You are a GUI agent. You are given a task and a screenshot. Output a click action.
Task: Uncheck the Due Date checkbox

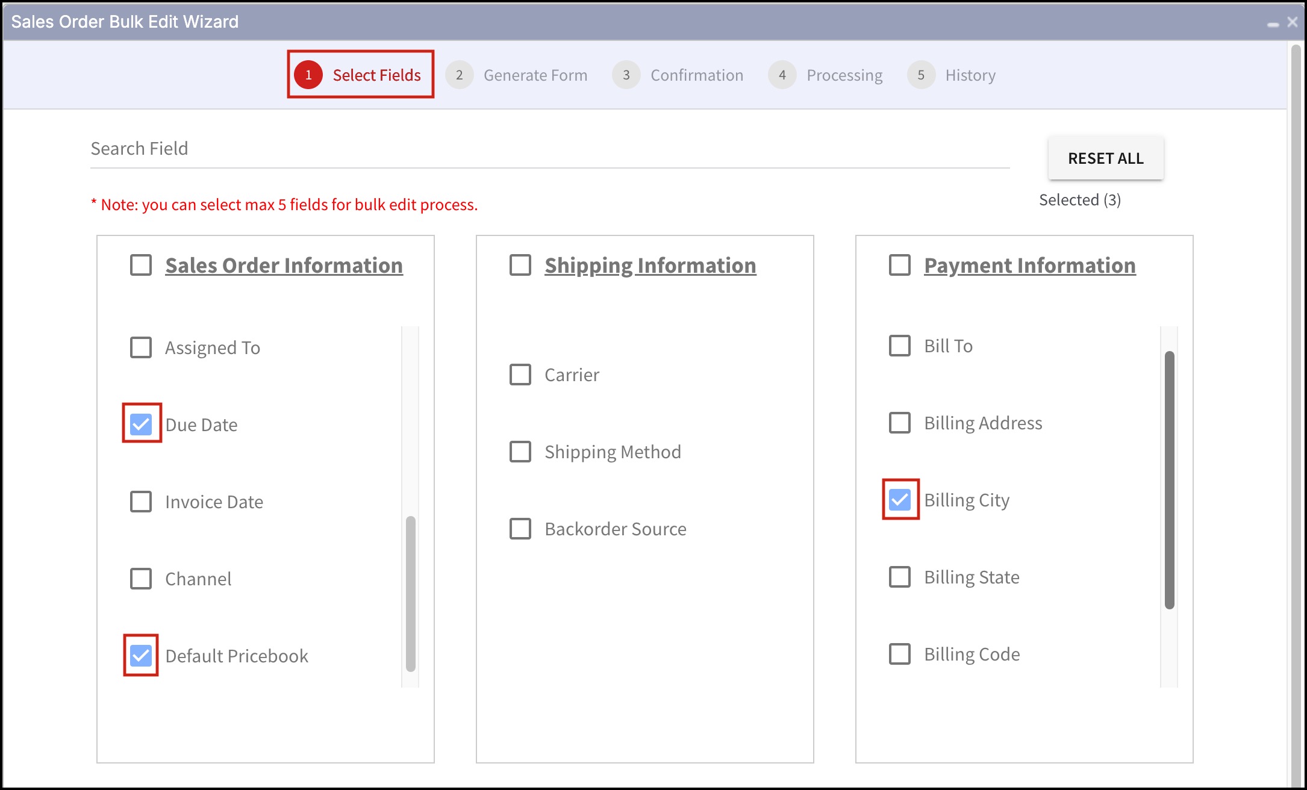[141, 424]
